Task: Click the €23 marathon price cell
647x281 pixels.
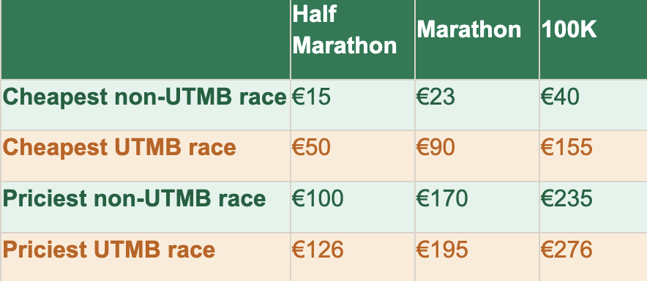Action: [477, 105]
